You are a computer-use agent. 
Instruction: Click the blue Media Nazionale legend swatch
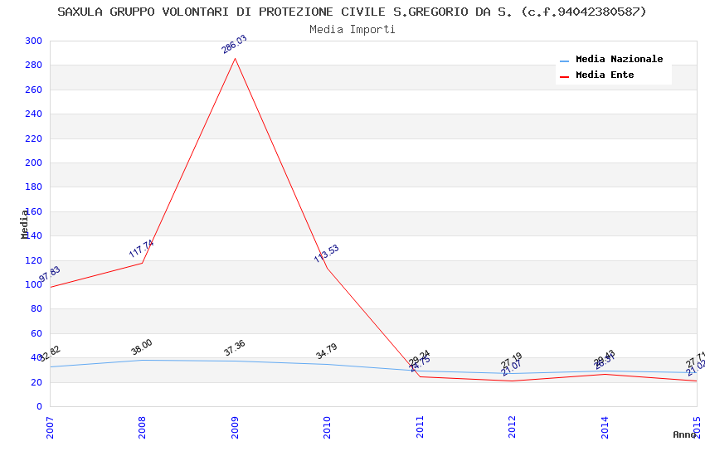click(x=564, y=61)
